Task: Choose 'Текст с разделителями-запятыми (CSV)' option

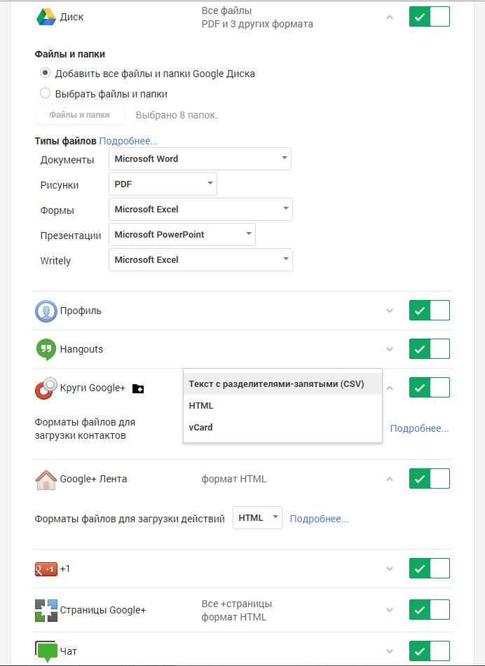Action: coord(282,384)
